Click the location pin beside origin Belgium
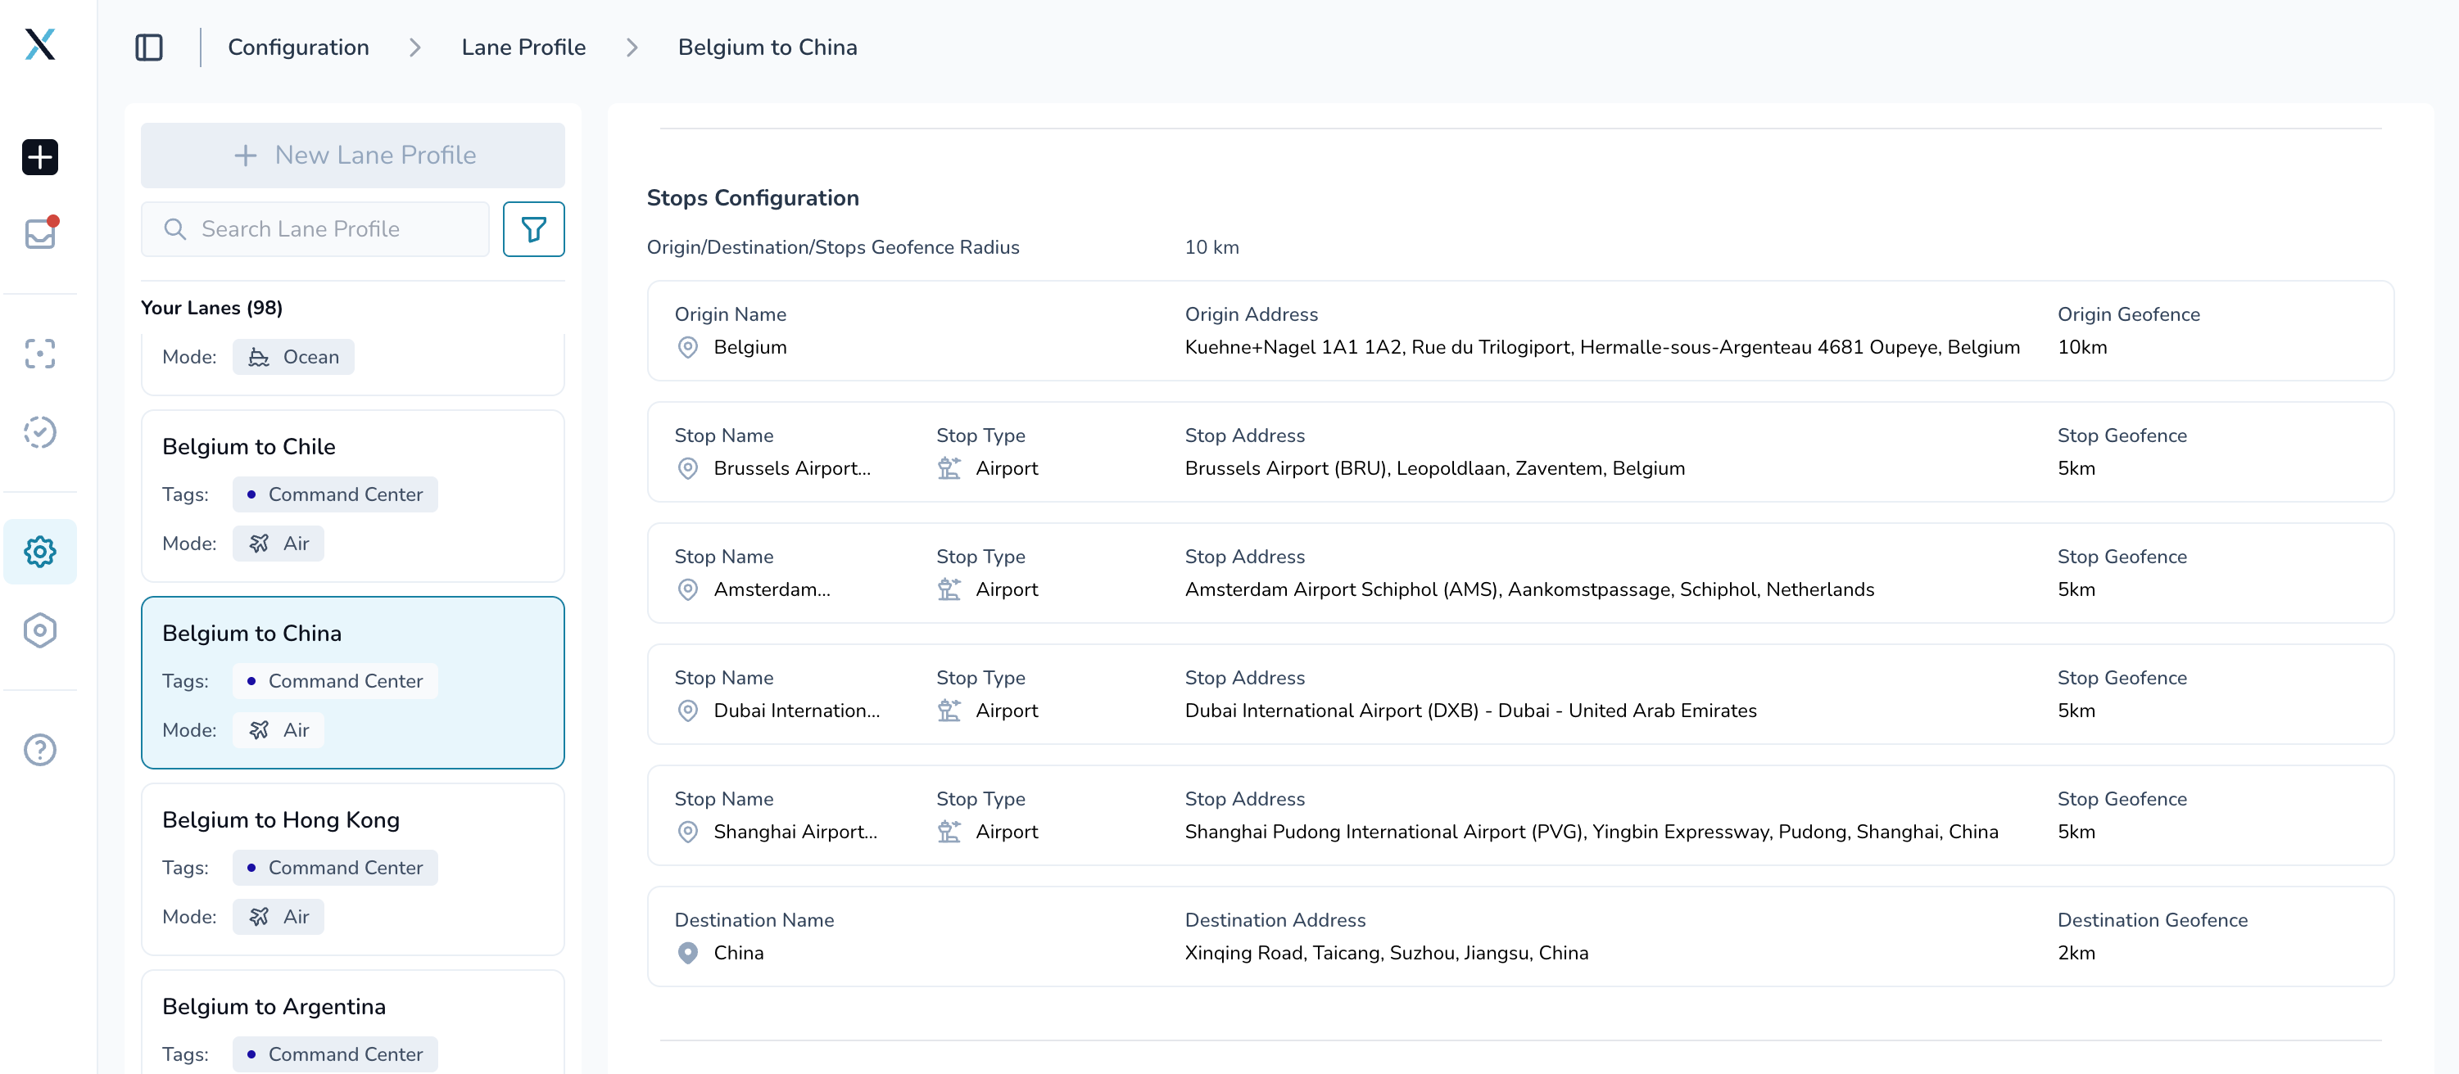Image resolution: width=2459 pixels, height=1074 pixels. [687, 347]
